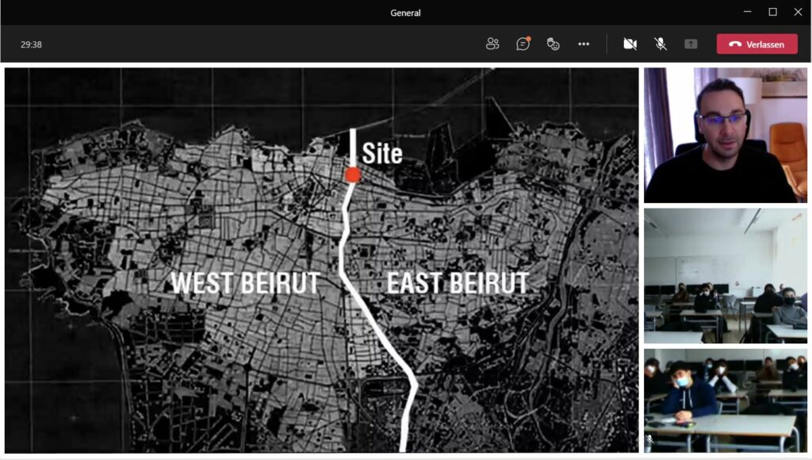Open the meeting chat conversation
The height and width of the screenshot is (460, 812).
tap(523, 44)
